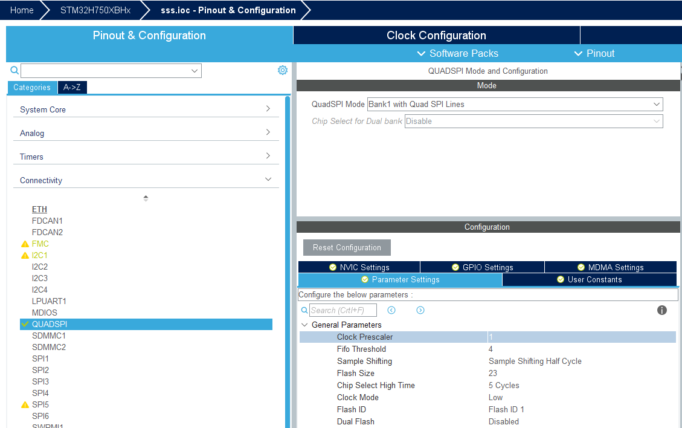Click the I2C1 warning triangle icon

coord(25,255)
